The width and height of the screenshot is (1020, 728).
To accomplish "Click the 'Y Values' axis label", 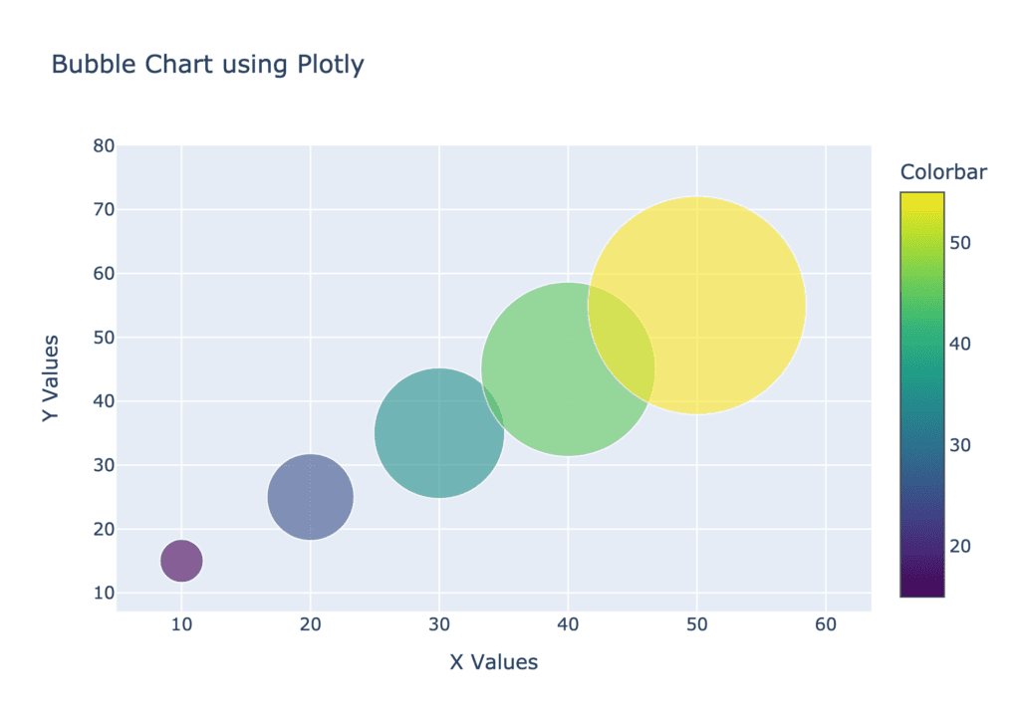I will [x=51, y=378].
